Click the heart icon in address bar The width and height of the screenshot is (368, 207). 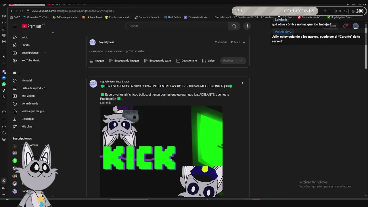pos(346,11)
